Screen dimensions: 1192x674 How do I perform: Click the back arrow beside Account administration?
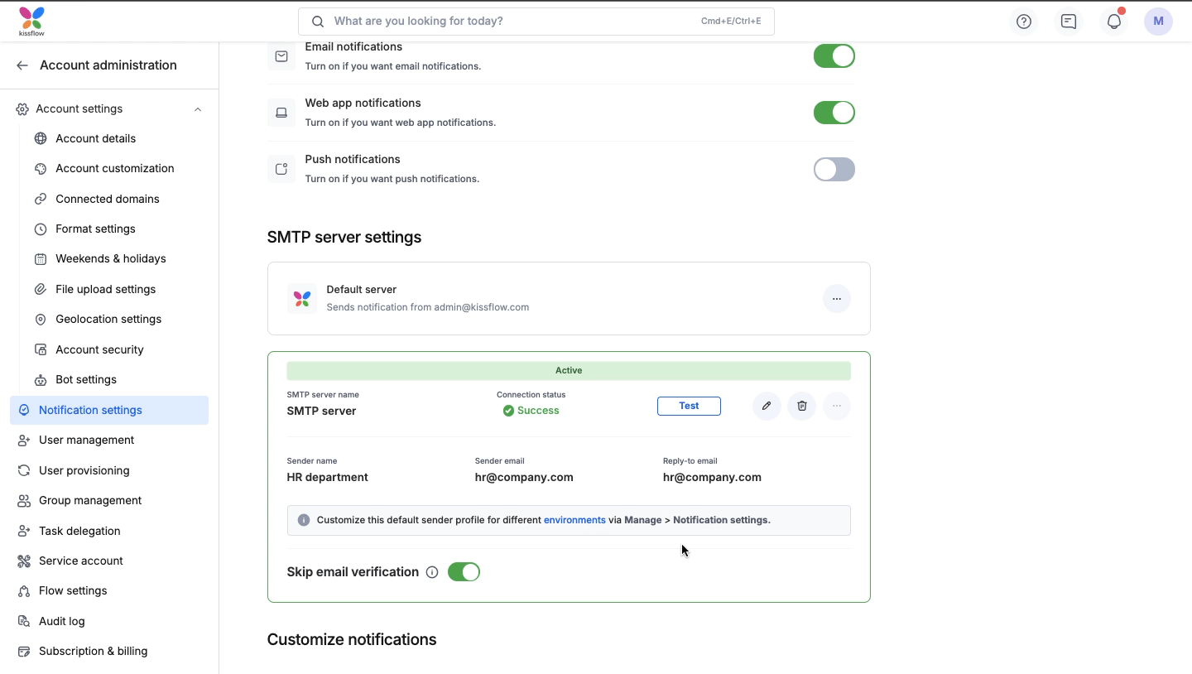tap(22, 65)
